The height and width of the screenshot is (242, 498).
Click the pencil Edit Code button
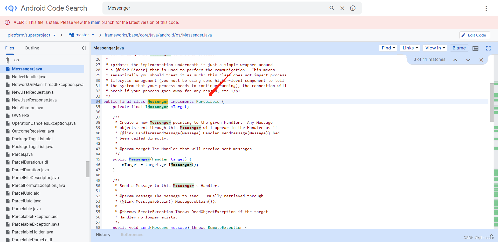pyautogui.click(x=474, y=35)
